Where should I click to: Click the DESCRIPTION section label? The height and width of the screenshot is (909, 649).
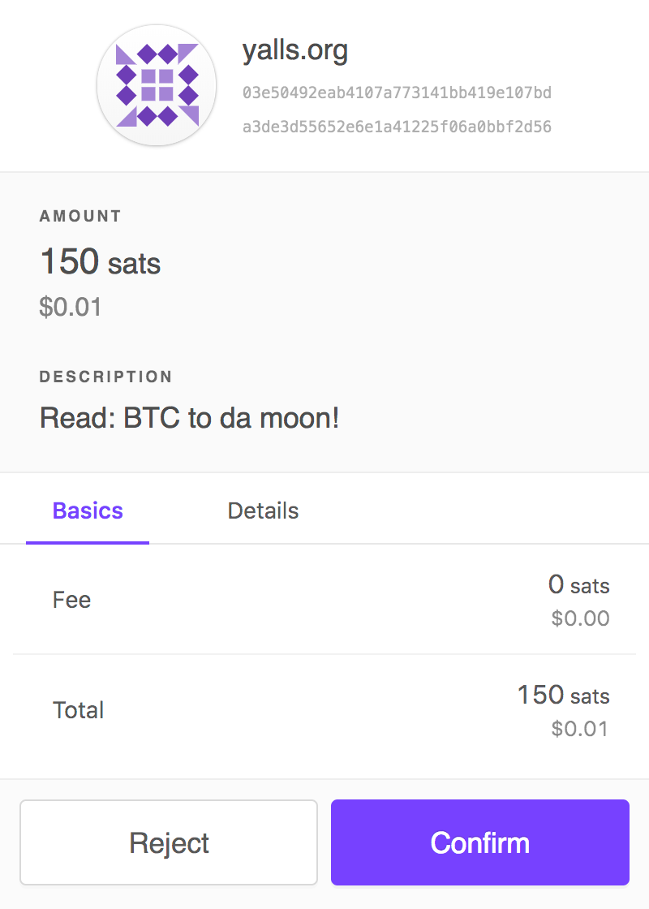105,377
